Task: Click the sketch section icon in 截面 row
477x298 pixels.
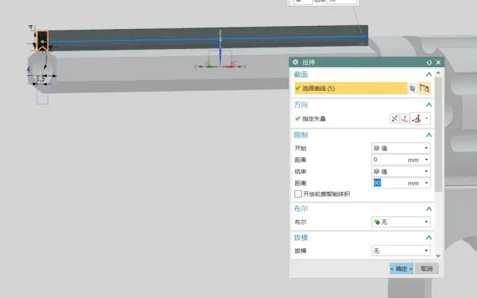Action: [412, 89]
